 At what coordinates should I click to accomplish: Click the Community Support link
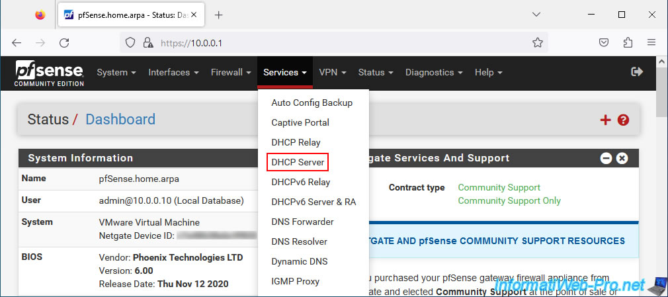[499, 187]
